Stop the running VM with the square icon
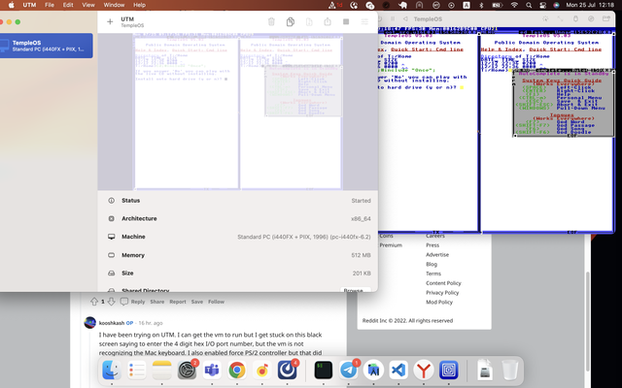Viewport: 622px width, 388px height. pos(346,21)
